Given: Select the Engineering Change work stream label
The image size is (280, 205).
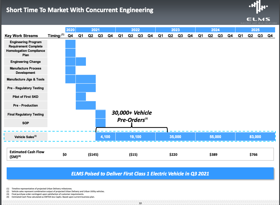Looking at the screenshot, I should (x=26, y=62).
